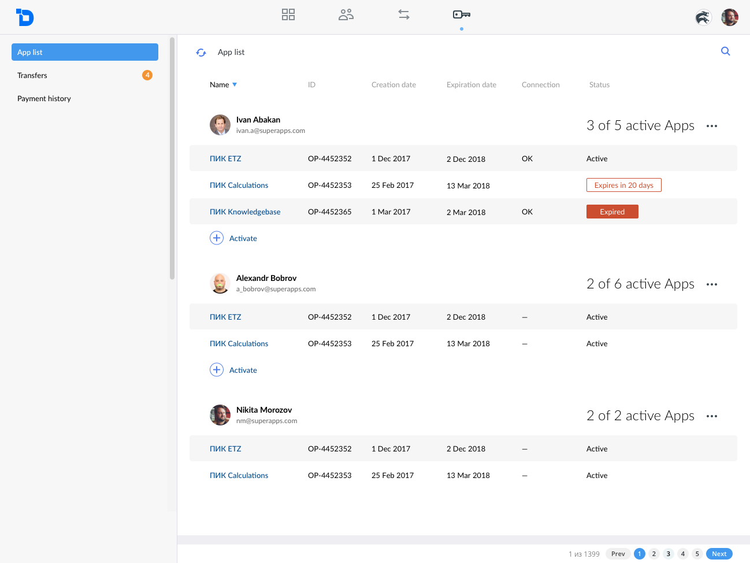Viewport: 750px width, 563px height.
Task: Click Ivan Abakan's avatar photo
Action: pyautogui.click(x=220, y=125)
